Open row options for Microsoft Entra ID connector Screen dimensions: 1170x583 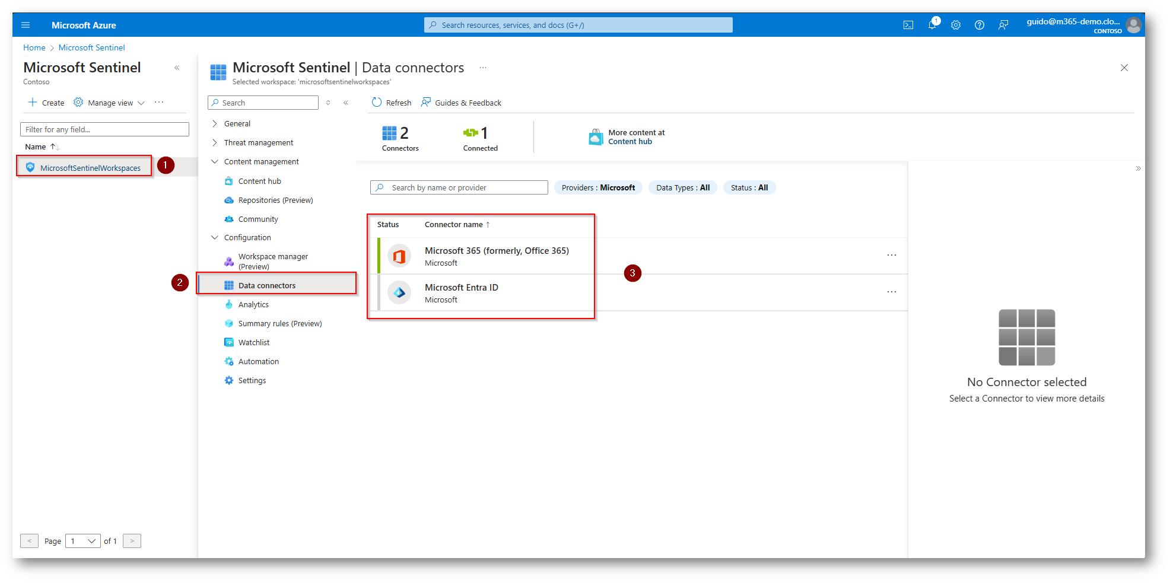tap(892, 292)
